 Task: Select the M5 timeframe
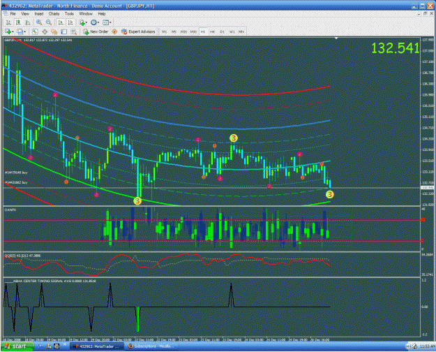[174, 31]
